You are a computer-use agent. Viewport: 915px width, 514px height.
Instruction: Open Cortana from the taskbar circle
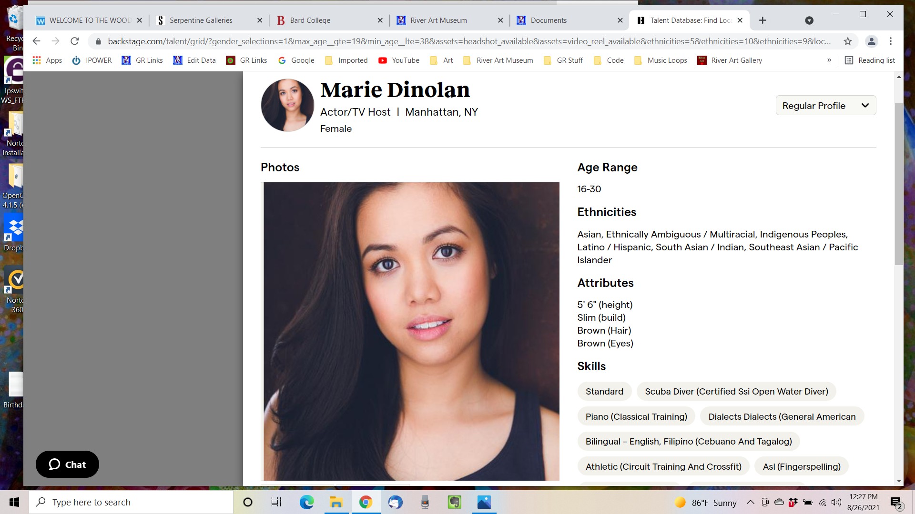248,502
